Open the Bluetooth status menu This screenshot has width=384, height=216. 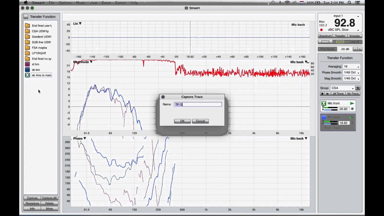(280, 2)
